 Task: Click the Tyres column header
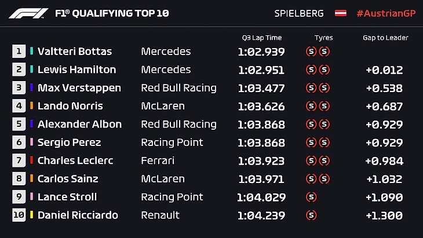coord(323,38)
